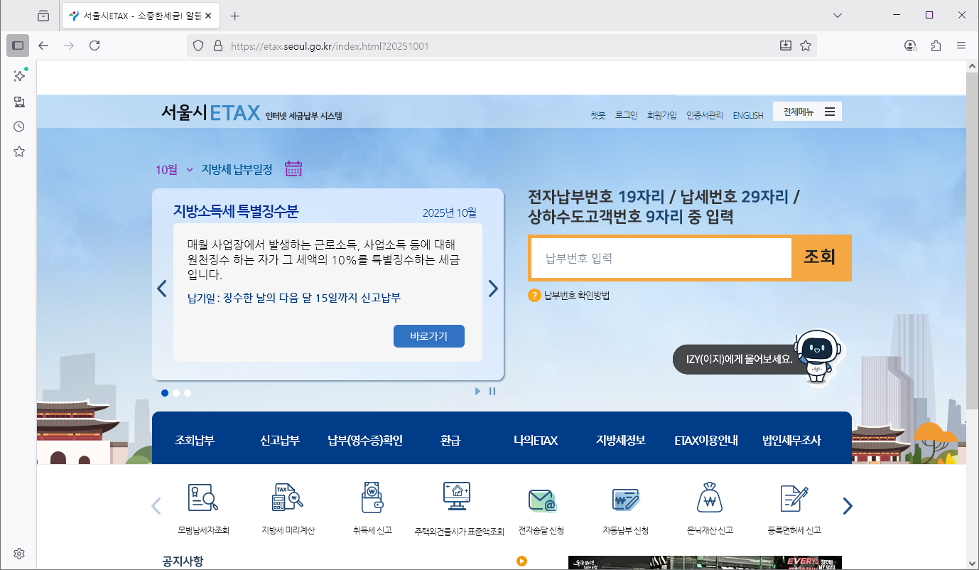The image size is (979, 570).
Task: Open the 지방세 납부일정 calendar icon
Action: pos(293,169)
